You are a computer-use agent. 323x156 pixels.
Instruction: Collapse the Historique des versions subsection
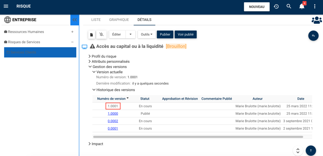114,90
